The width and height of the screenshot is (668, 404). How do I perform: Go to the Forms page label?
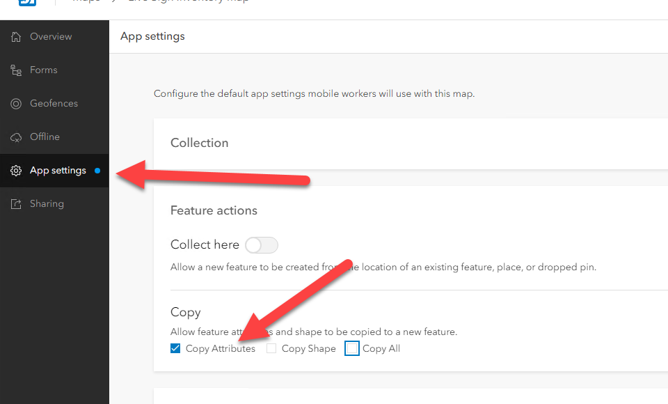tap(44, 70)
